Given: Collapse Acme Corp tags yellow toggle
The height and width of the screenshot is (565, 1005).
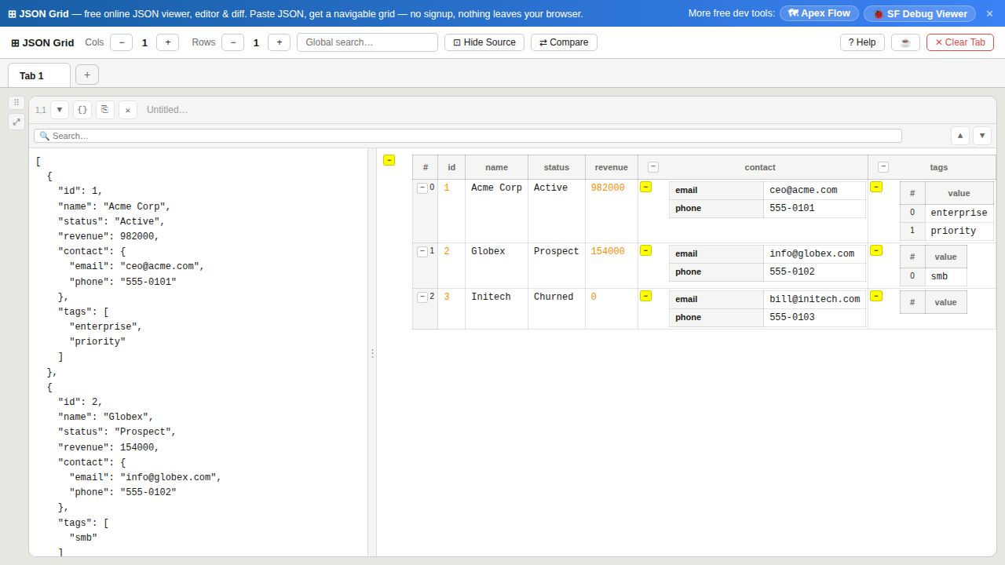Looking at the screenshot, I should (x=876, y=187).
